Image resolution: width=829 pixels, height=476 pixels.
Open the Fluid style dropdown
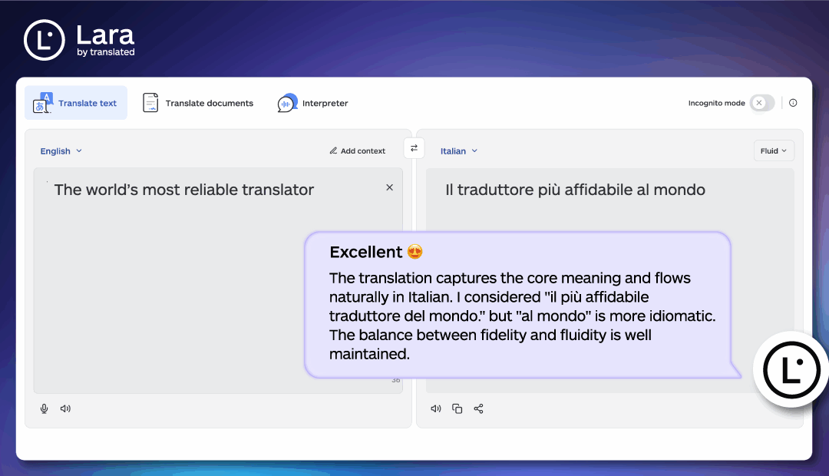point(774,150)
